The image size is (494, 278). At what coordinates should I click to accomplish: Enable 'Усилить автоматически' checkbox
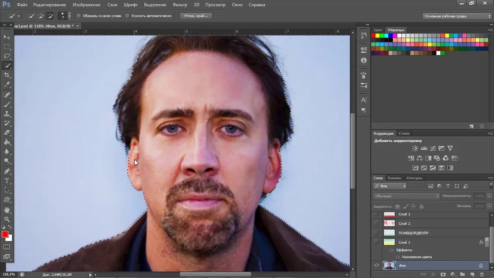pos(127,16)
